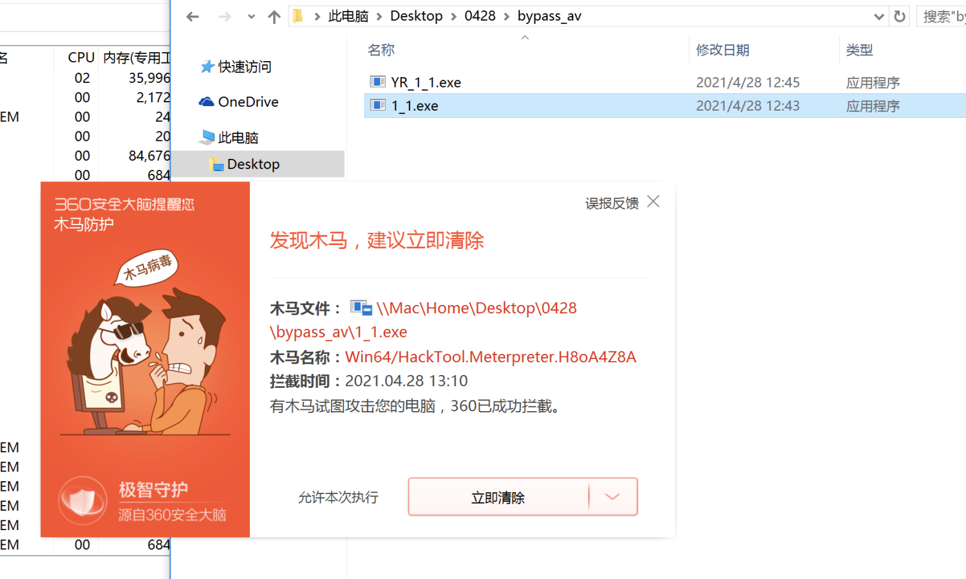Select file YR_1_1.exe

click(426, 82)
